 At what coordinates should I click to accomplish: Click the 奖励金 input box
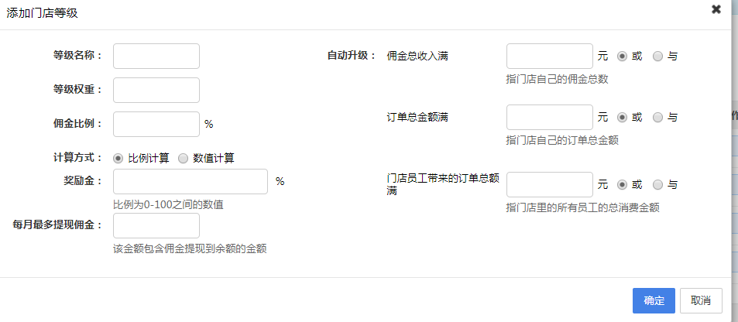(191, 182)
